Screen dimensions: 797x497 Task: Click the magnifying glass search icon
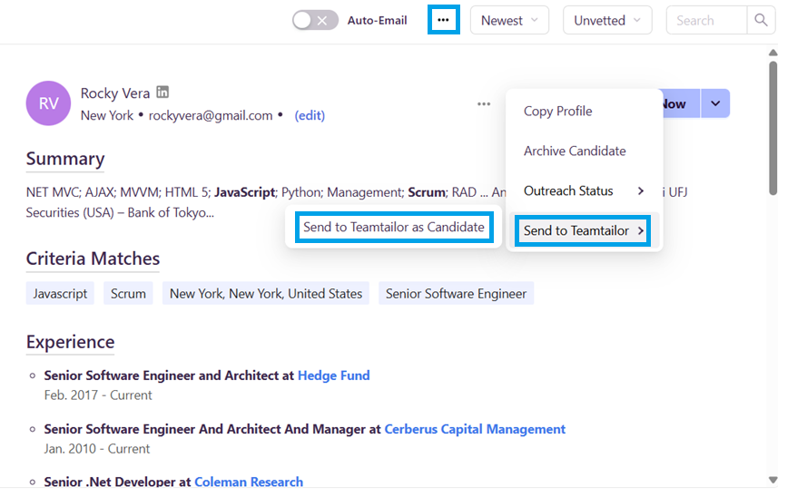pyautogui.click(x=761, y=20)
